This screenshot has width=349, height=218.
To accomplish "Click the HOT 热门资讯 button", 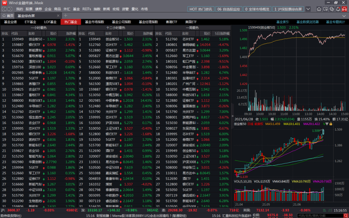I will click(201, 9).
